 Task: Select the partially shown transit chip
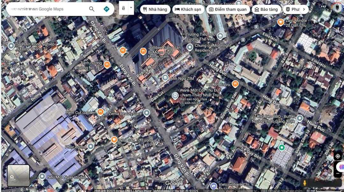(x=292, y=10)
